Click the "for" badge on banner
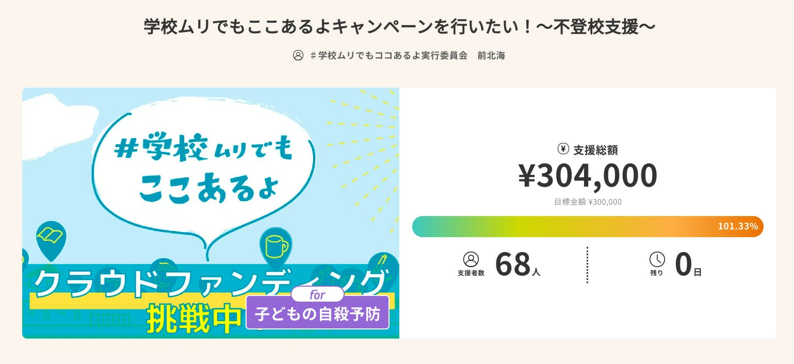This screenshot has width=794, height=364. click(317, 295)
